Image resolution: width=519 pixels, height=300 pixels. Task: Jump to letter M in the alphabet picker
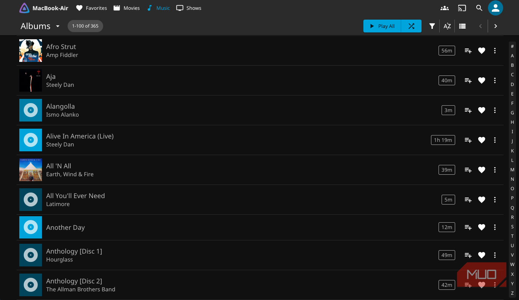512,170
